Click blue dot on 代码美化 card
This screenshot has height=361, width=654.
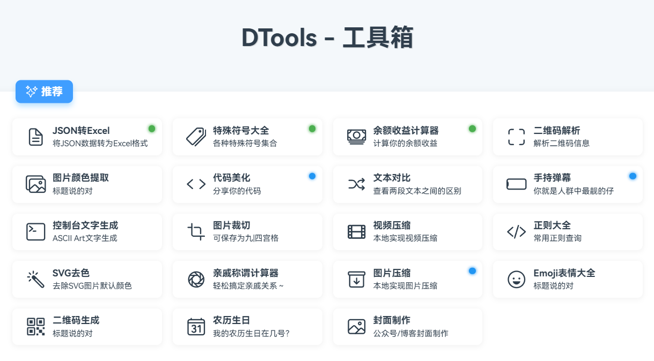[312, 176]
